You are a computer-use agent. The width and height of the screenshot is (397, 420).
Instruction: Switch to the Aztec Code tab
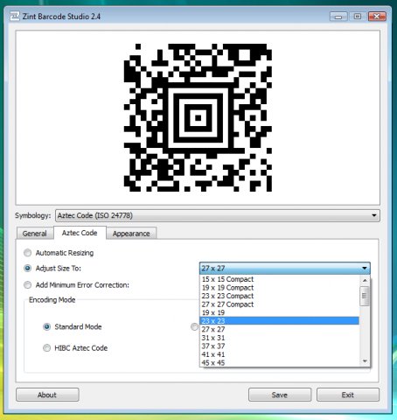point(80,233)
